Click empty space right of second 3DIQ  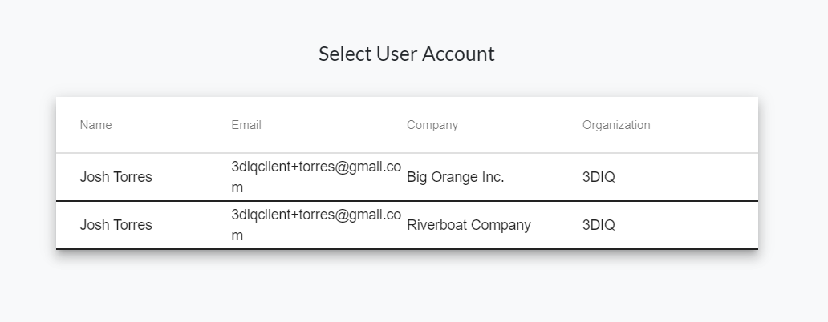click(x=687, y=225)
